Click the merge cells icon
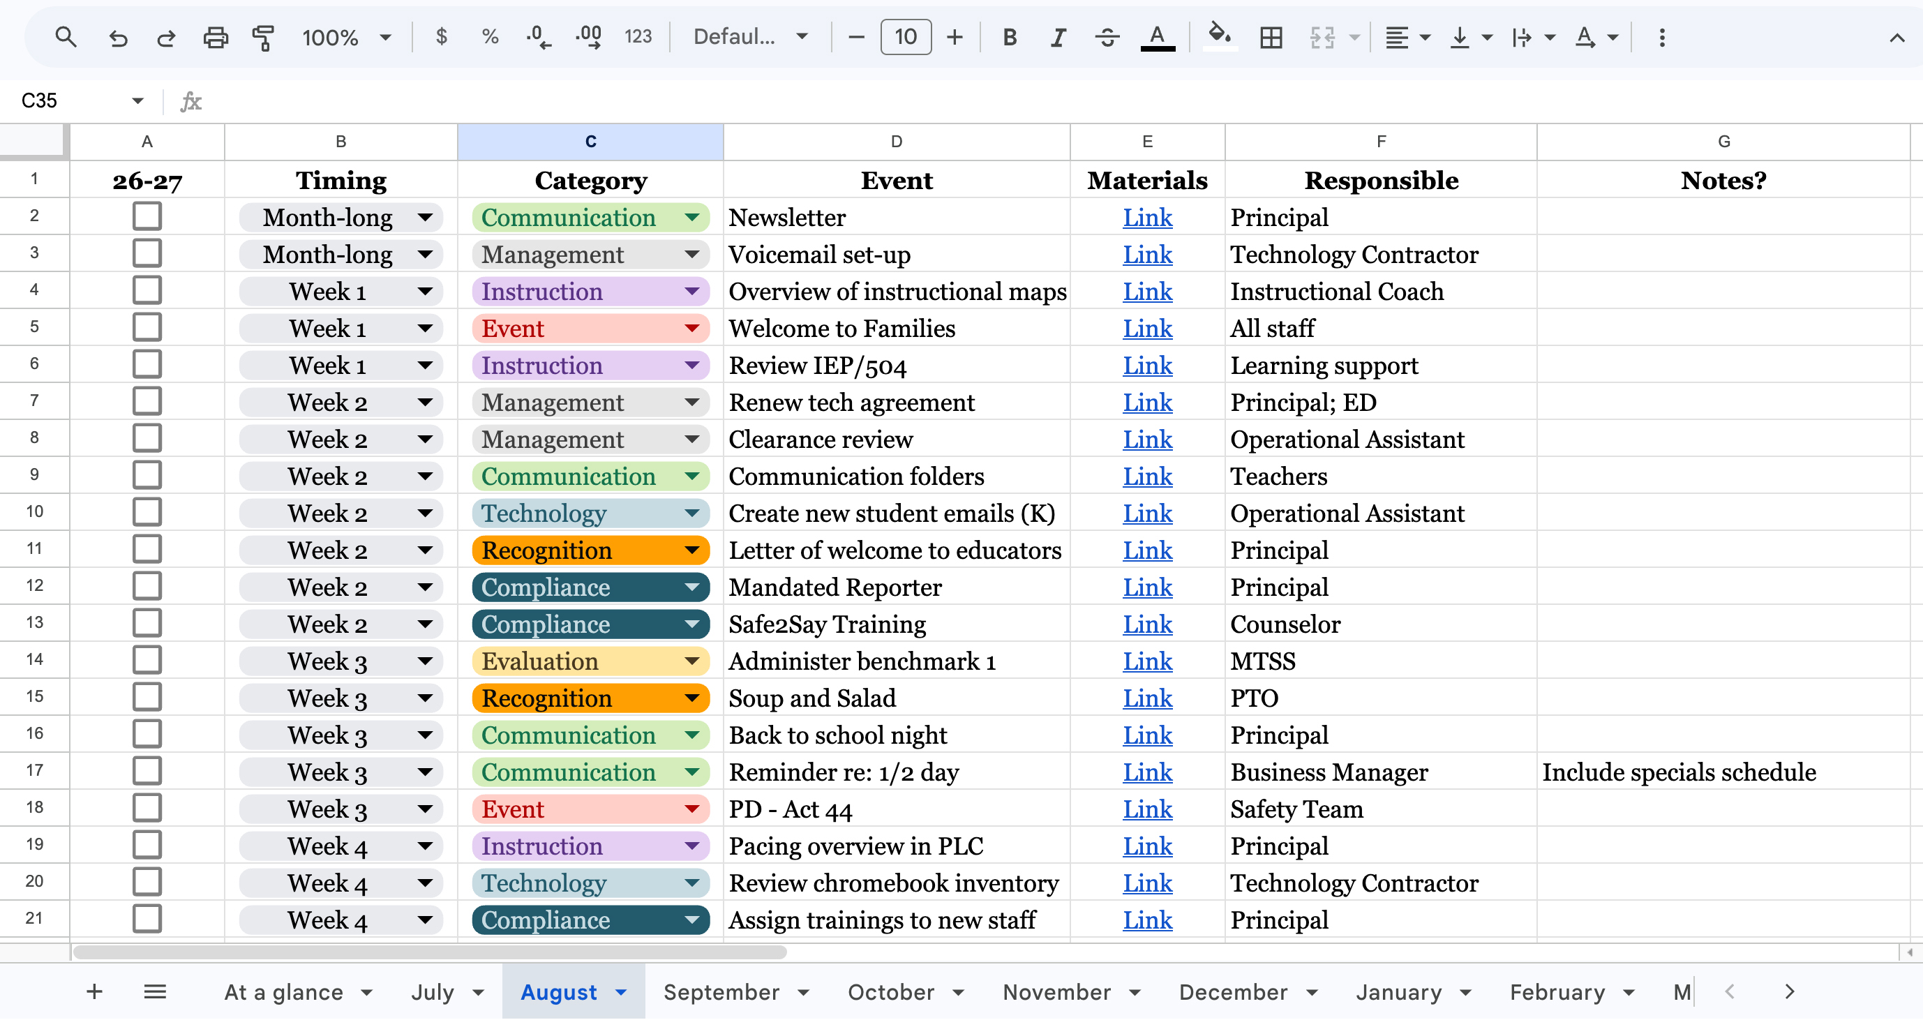This screenshot has width=1923, height=1020. (x=1322, y=36)
